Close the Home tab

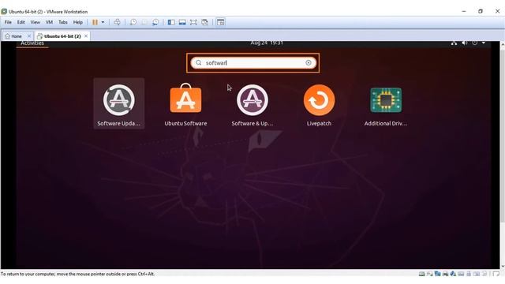click(29, 36)
